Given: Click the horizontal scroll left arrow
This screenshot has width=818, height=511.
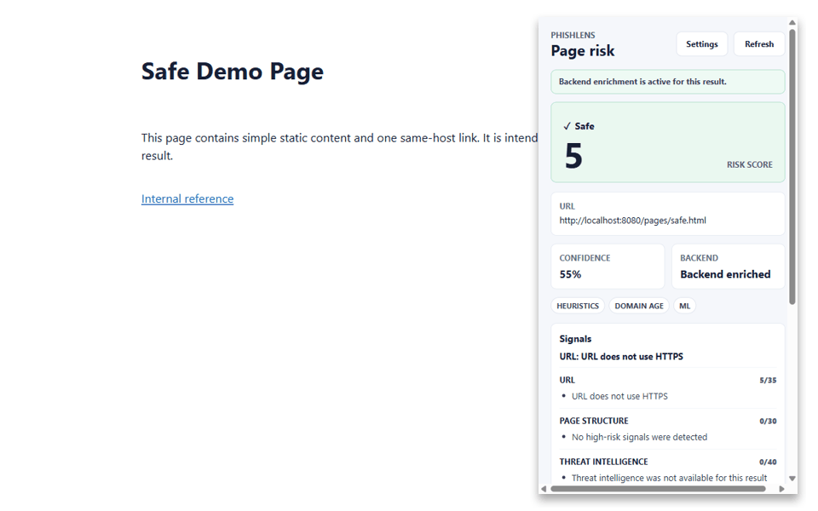Looking at the screenshot, I should (544, 489).
